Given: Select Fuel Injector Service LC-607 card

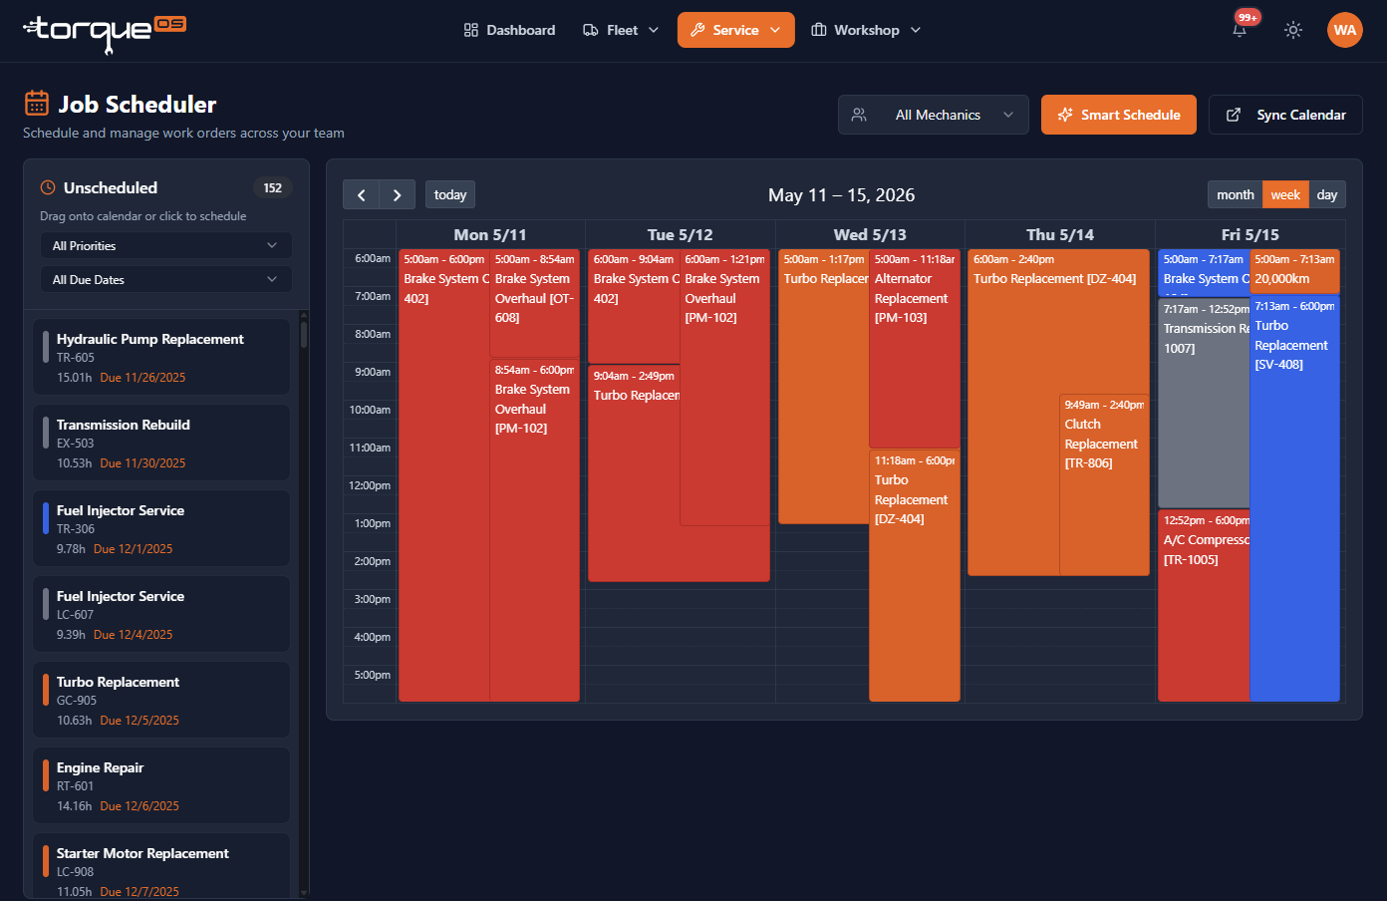Looking at the screenshot, I should (x=161, y=614).
